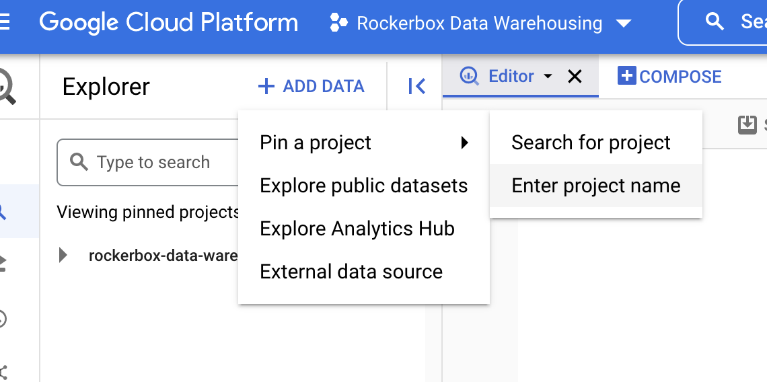767x382 pixels.
Task: Click the Viewing pinned projects text
Action: click(x=148, y=213)
